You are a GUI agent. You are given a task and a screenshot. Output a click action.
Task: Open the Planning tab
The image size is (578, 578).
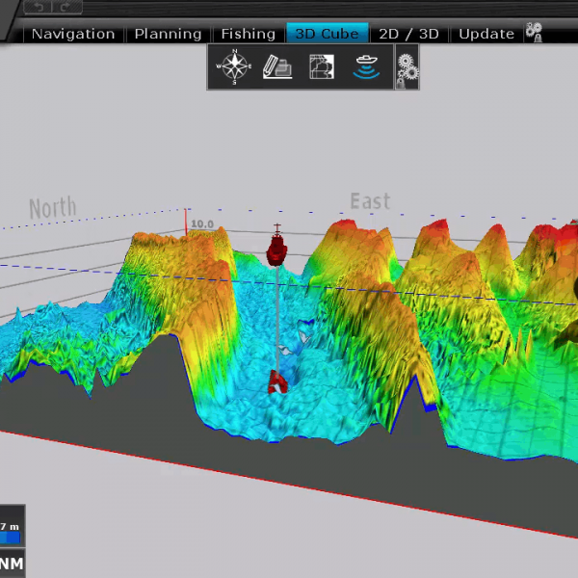168,34
